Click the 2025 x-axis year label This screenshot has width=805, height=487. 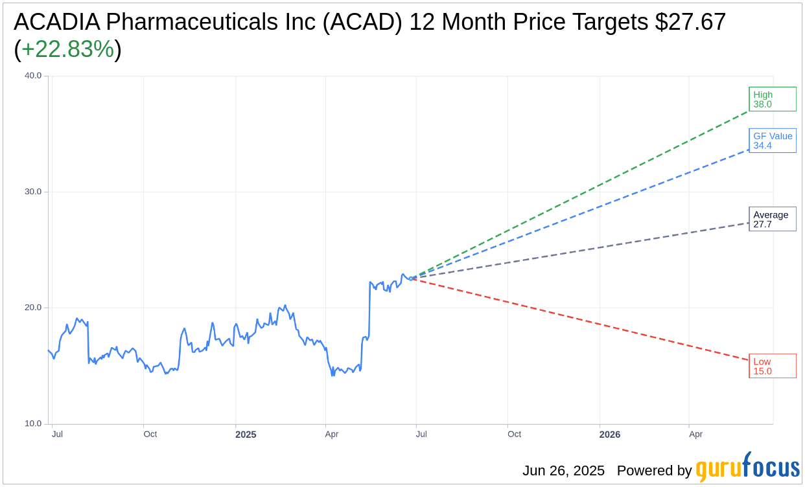[x=246, y=435]
